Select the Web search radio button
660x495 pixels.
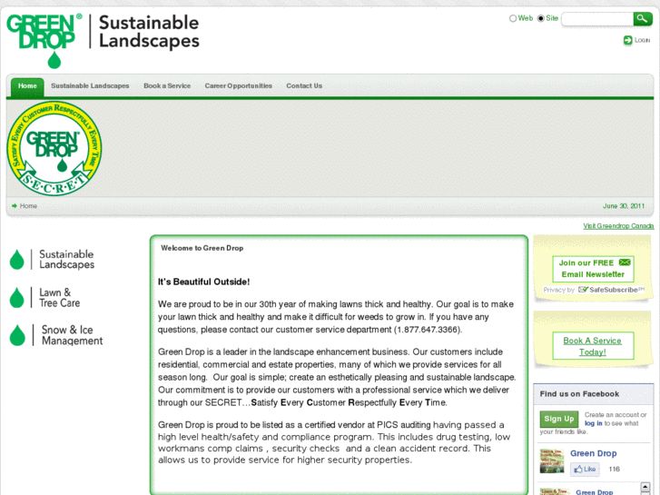click(x=513, y=18)
